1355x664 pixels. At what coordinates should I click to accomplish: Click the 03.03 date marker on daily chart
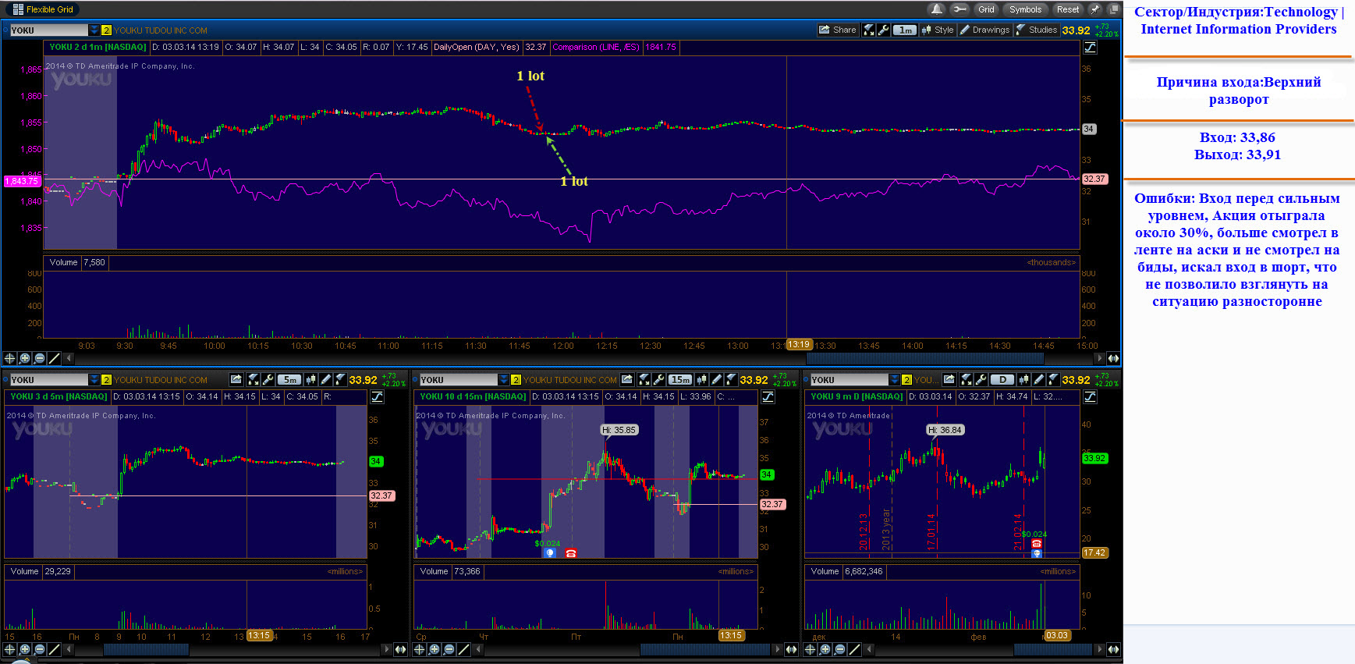(1057, 636)
